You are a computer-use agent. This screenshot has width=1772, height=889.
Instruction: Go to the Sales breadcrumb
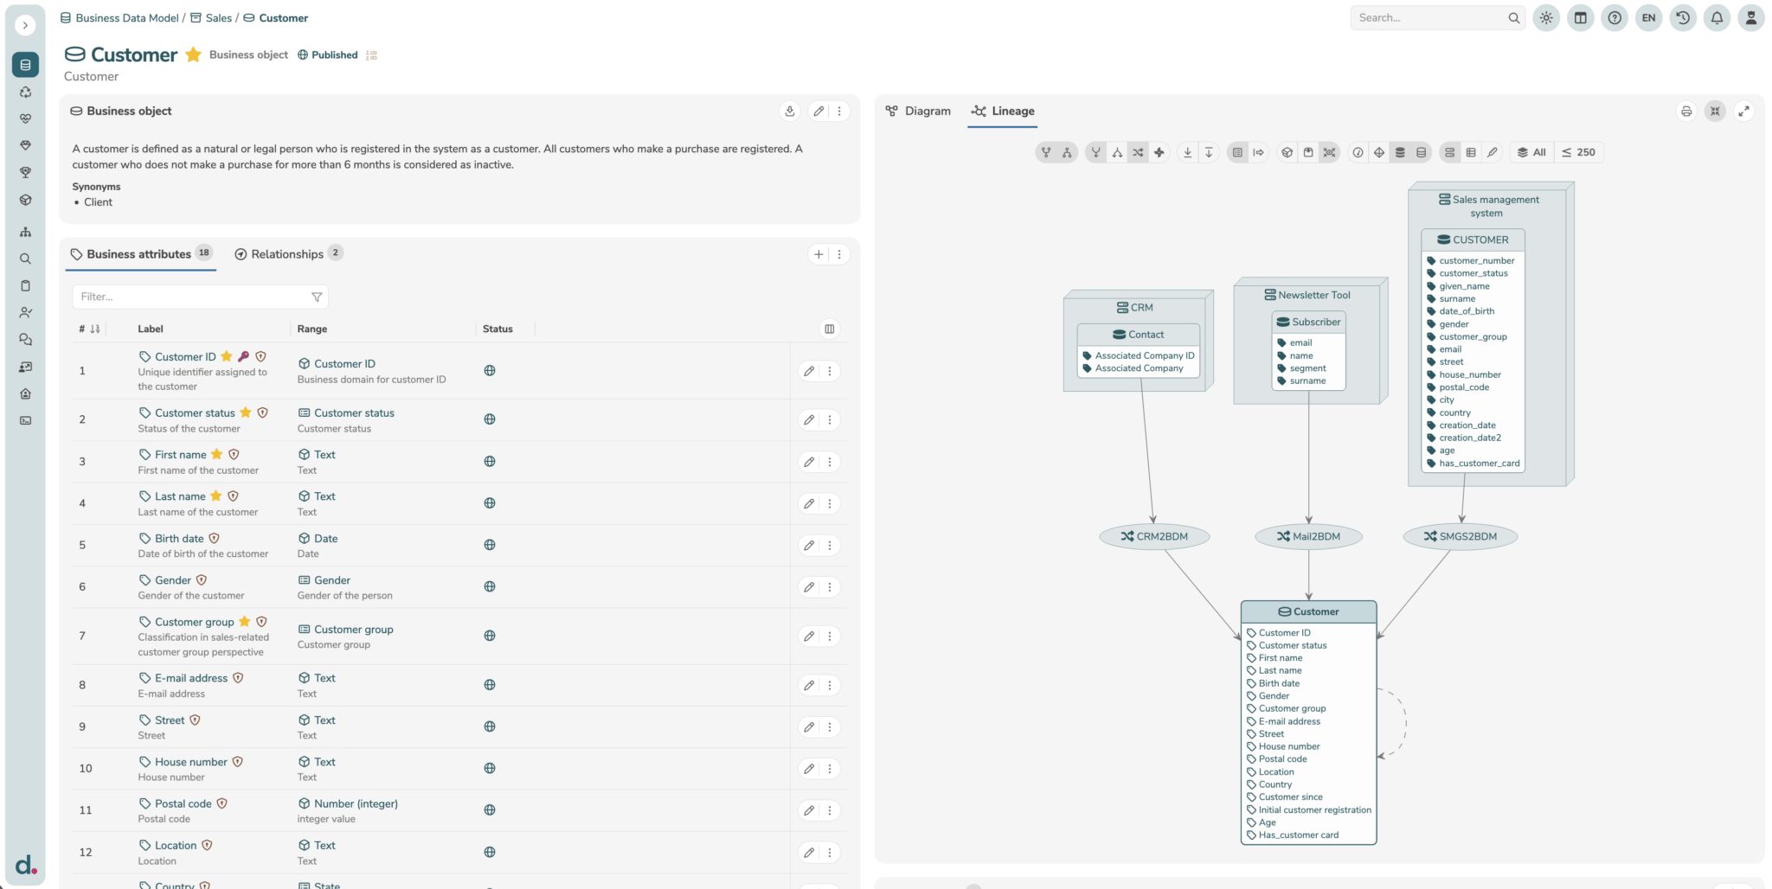219,18
